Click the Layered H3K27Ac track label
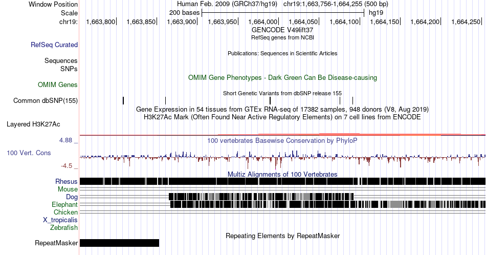The image size is (486, 255). [33, 124]
